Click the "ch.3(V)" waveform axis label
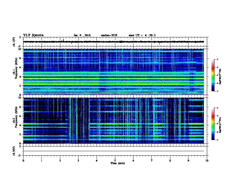 click(14, 151)
